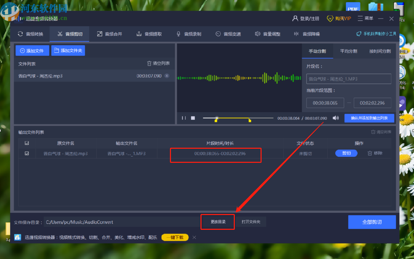
Task: Click the 打开文件夹 button
Action: 251,222
